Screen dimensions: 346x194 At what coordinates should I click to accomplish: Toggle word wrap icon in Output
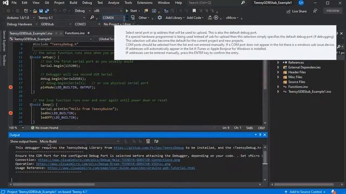pyautogui.click(x=156, y=141)
